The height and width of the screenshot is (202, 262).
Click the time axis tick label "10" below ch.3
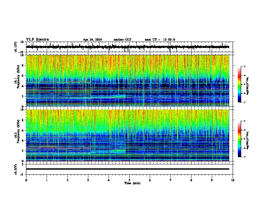tap(233, 180)
